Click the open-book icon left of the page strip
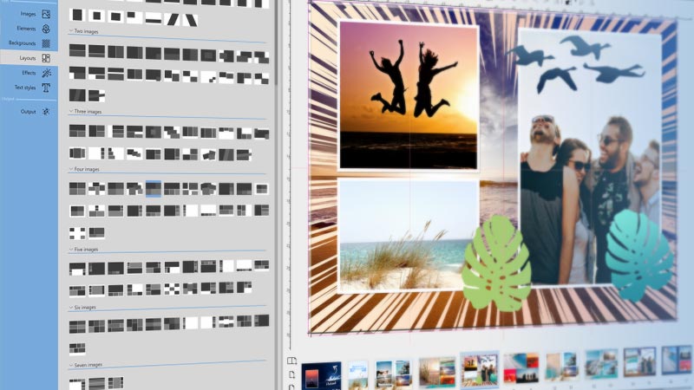The image size is (694, 390). [x=292, y=361]
